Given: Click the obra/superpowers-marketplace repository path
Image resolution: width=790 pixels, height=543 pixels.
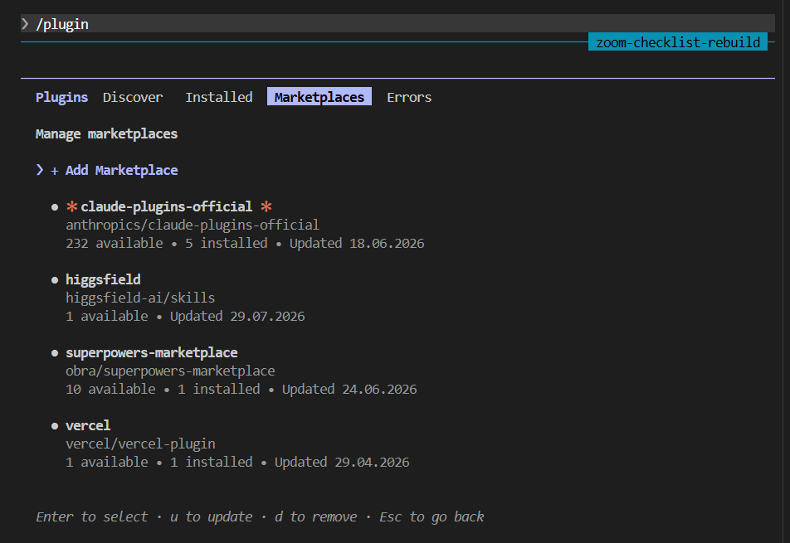Looking at the screenshot, I should click(170, 371).
